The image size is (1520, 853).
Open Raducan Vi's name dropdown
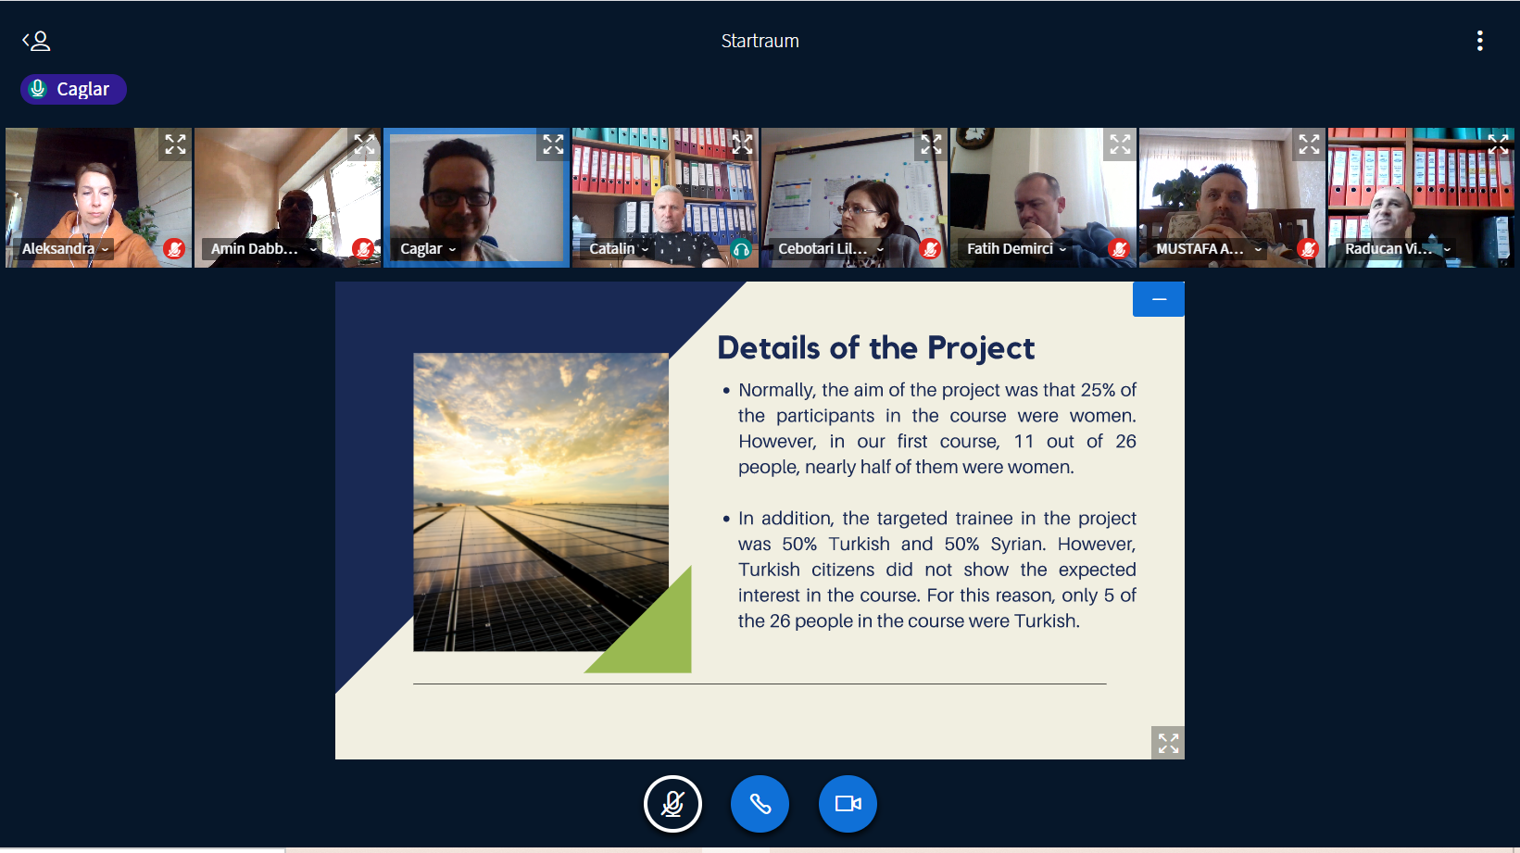pos(1398,248)
